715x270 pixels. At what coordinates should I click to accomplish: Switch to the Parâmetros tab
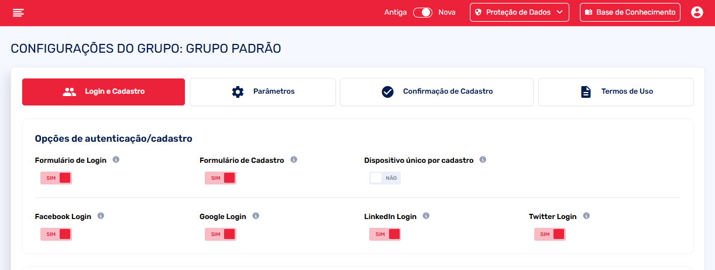(x=262, y=91)
